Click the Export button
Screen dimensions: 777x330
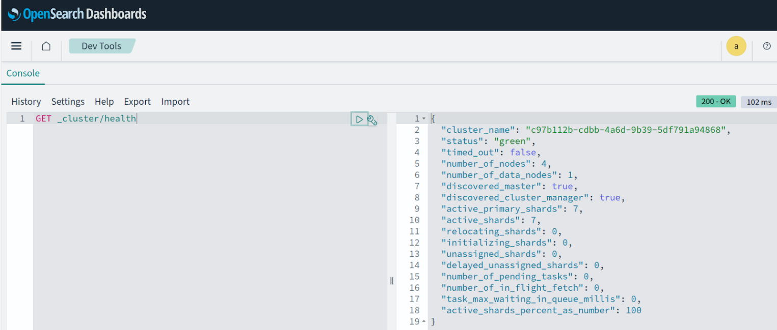pyautogui.click(x=137, y=102)
